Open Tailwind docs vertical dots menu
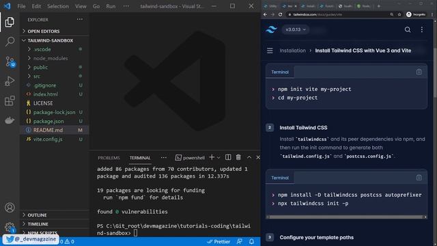Viewport: 437px width, 246px height. pos(422,29)
